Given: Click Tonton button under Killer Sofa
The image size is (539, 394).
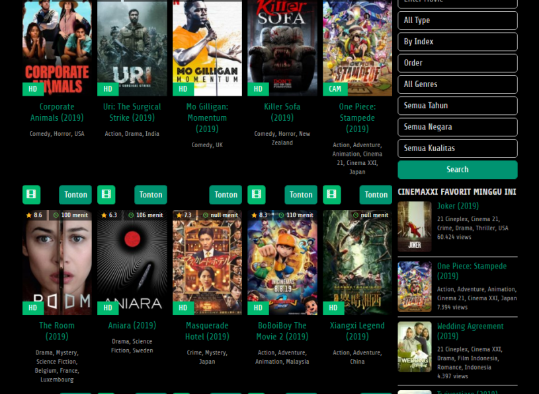Looking at the screenshot, I should coord(301,195).
